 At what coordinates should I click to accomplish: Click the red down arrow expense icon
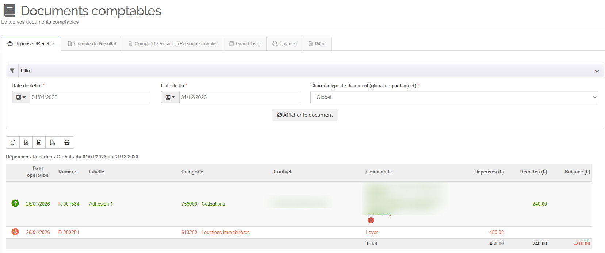[15, 232]
